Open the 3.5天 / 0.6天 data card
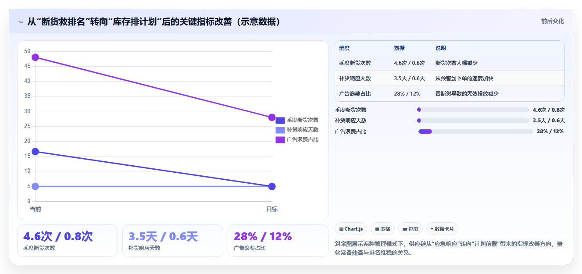This screenshot has width=582, height=274. 173,241
